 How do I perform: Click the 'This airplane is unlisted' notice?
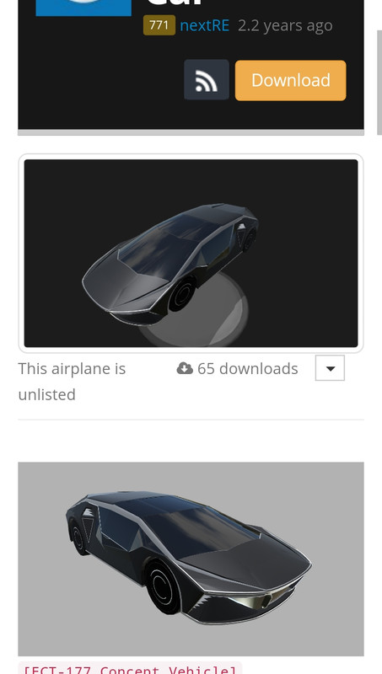click(x=72, y=382)
